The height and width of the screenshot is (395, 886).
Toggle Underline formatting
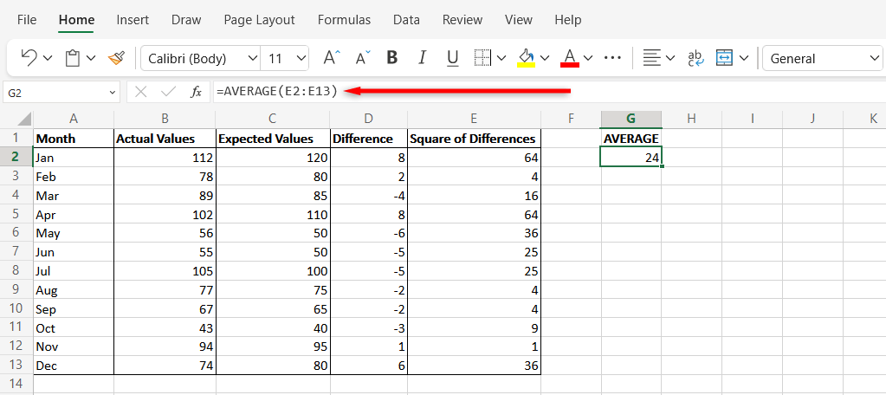click(x=451, y=58)
